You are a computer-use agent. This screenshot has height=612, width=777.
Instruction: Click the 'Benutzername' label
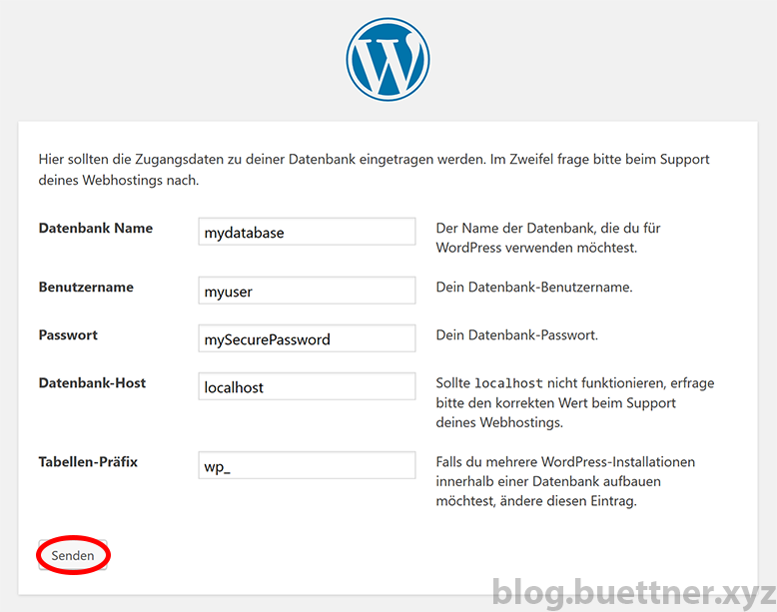(x=86, y=287)
